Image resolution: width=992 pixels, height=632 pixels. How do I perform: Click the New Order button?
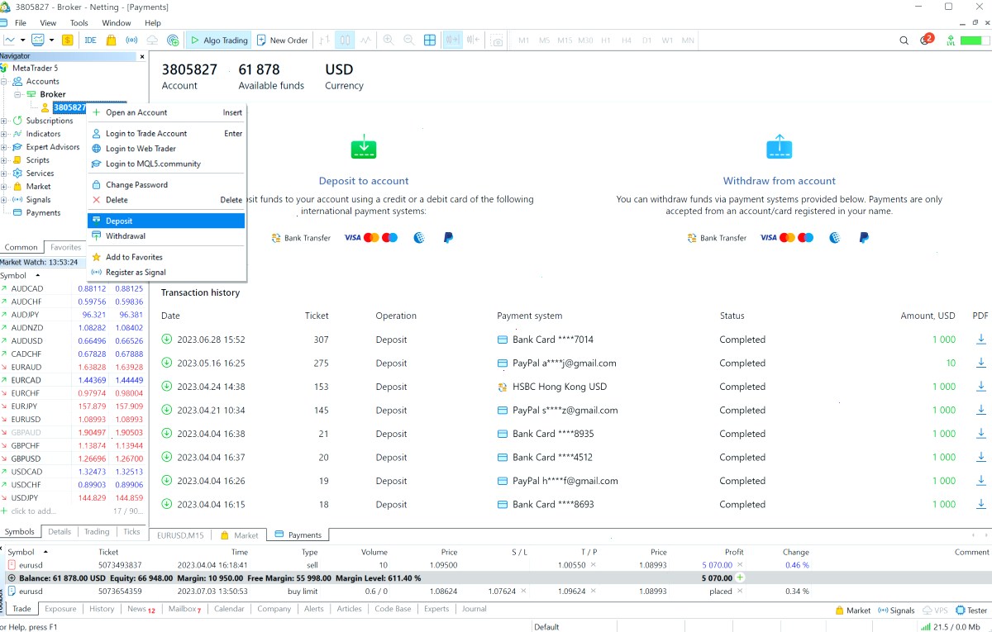pos(282,40)
